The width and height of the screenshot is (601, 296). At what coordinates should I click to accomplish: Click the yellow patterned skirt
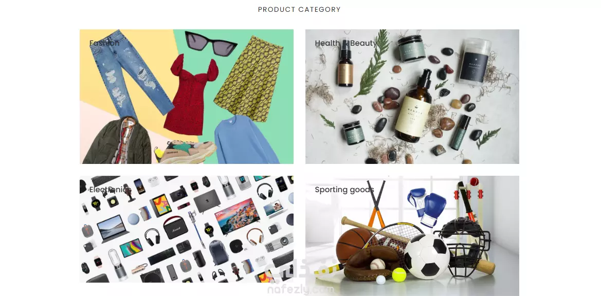[248, 79]
